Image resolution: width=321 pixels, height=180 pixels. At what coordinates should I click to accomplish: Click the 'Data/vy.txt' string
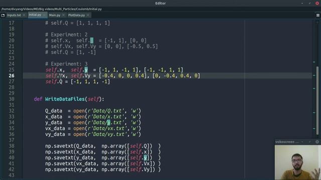108,134
